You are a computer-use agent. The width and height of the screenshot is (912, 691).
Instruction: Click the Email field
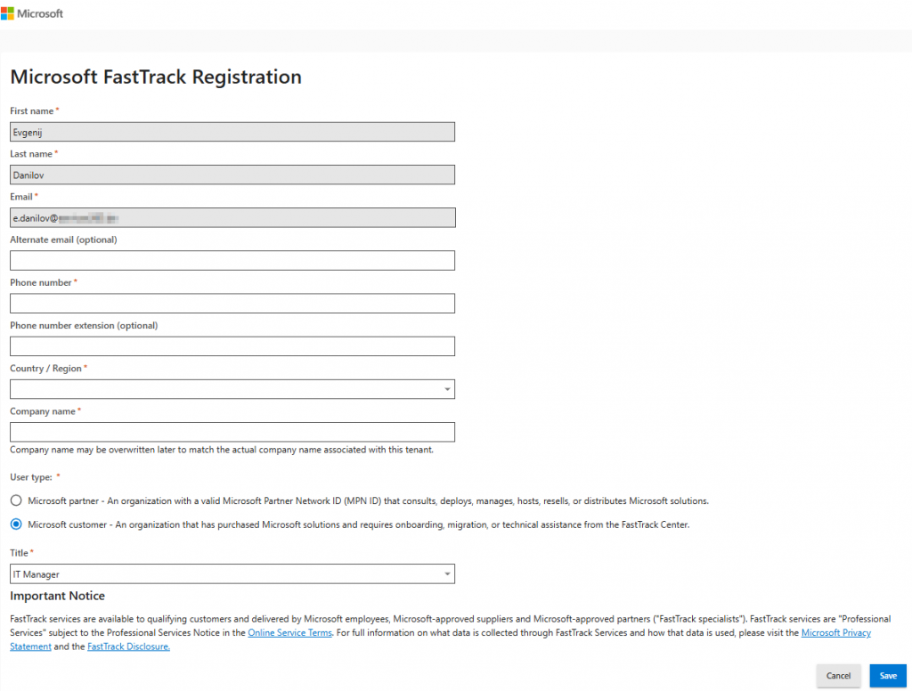[x=232, y=217]
